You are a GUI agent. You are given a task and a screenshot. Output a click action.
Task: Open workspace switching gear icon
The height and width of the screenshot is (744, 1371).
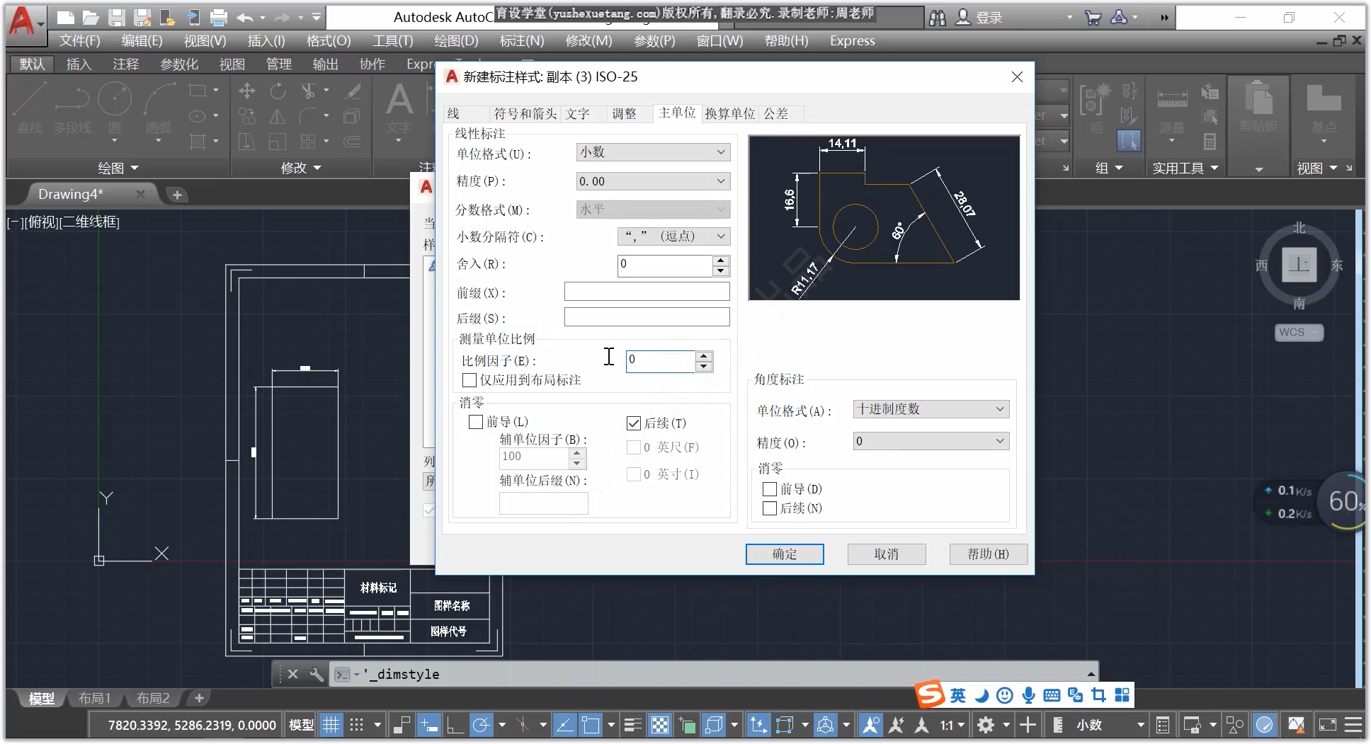click(x=986, y=725)
